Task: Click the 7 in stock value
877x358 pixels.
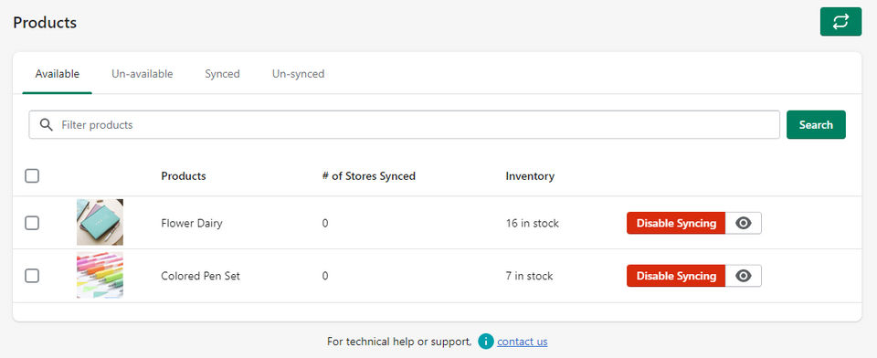Action: click(x=530, y=276)
